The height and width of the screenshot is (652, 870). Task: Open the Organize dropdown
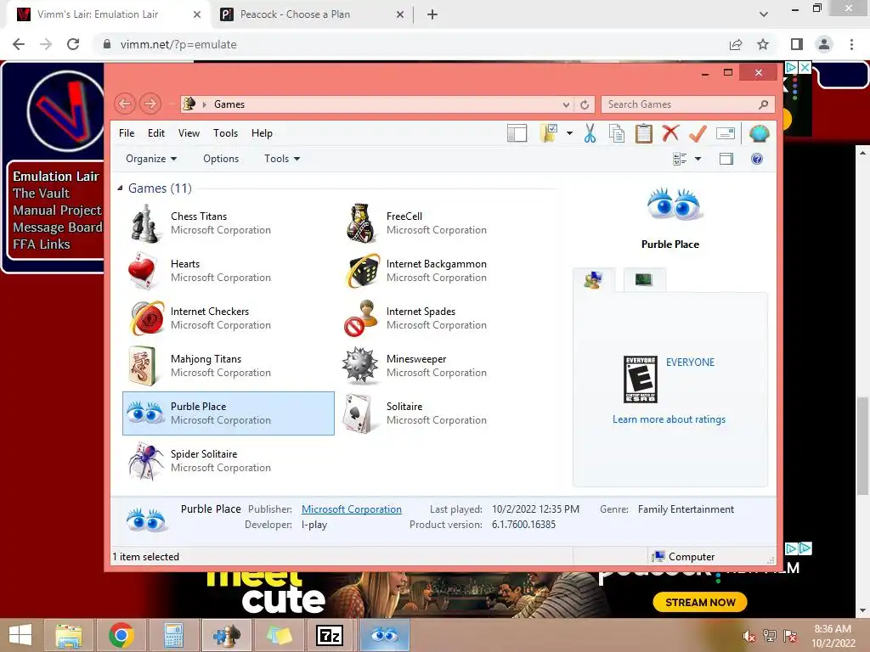pyautogui.click(x=151, y=159)
